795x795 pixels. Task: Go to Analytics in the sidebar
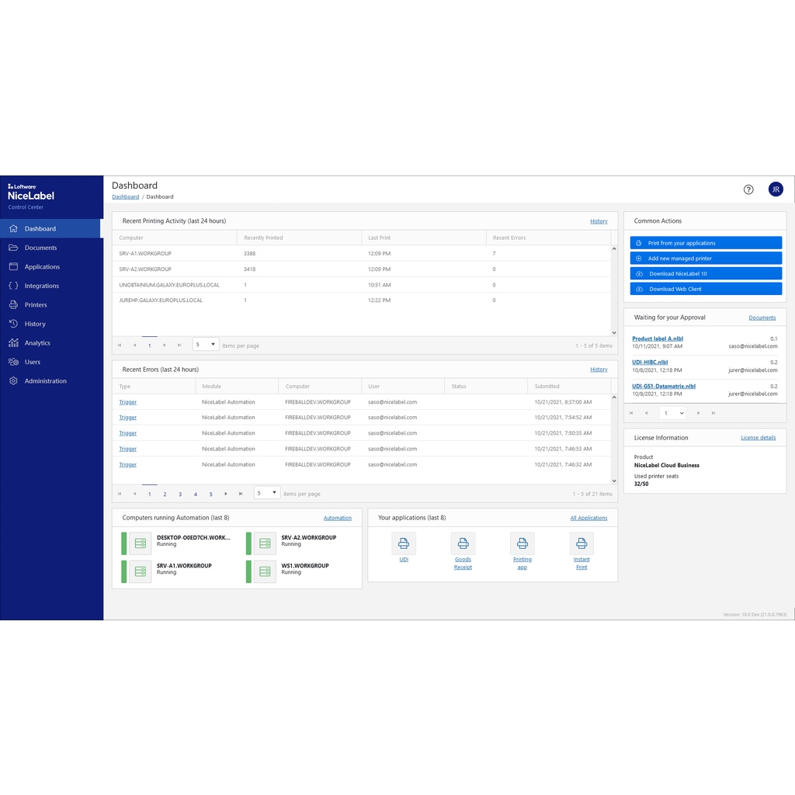click(x=37, y=343)
